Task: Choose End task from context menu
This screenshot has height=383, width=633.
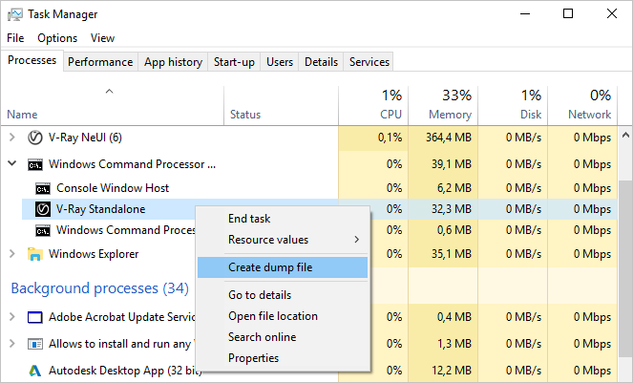Action: point(283,219)
